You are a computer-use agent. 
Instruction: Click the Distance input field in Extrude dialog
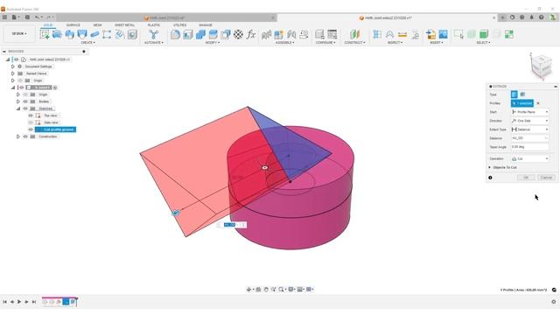[529, 138]
